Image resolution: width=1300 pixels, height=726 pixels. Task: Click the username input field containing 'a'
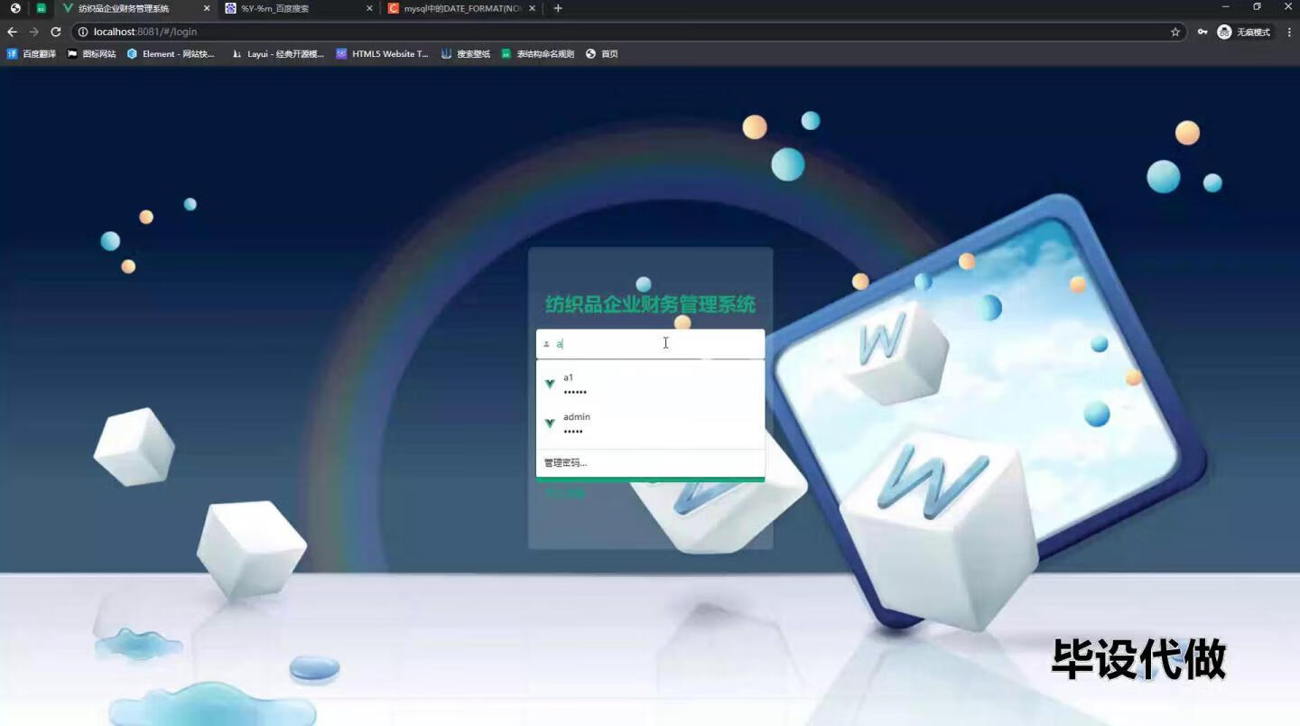pos(650,344)
